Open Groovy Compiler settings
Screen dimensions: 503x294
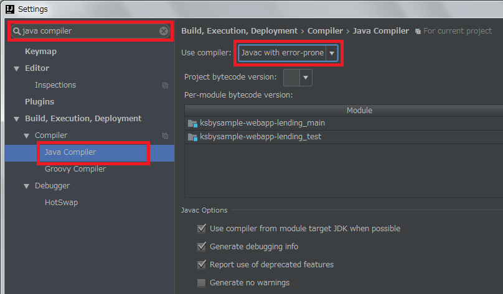pyautogui.click(x=75, y=169)
